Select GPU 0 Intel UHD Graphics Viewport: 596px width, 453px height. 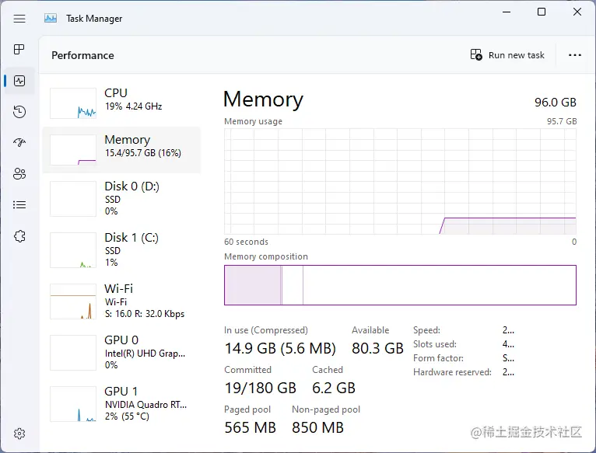[121, 352]
